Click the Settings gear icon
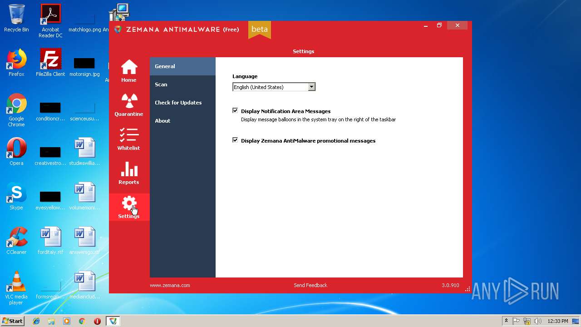581x327 pixels. click(x=129, y=203)
